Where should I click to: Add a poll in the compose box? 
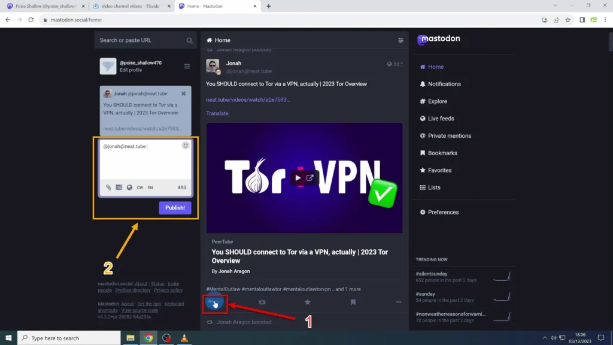pos(119,187)
